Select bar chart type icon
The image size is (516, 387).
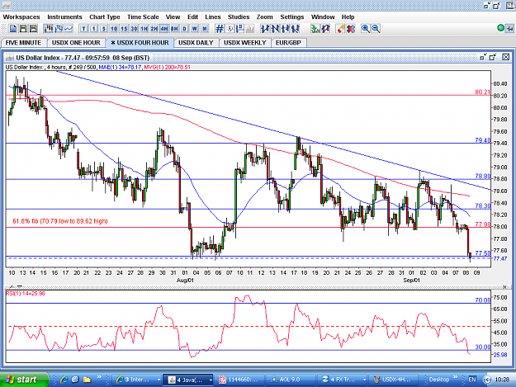59,29
